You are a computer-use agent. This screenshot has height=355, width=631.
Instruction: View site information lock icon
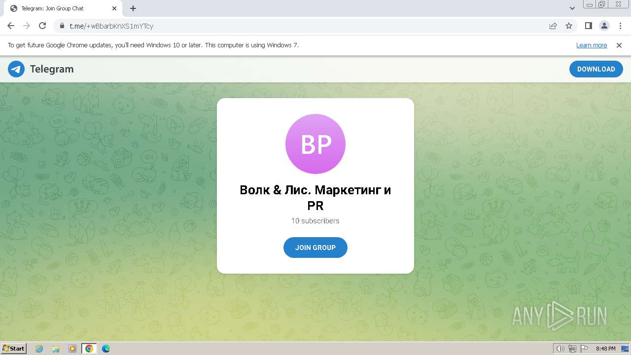(62, 26)
